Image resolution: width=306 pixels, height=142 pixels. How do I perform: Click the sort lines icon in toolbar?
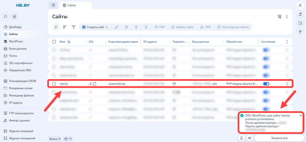(x=65, y=27)
